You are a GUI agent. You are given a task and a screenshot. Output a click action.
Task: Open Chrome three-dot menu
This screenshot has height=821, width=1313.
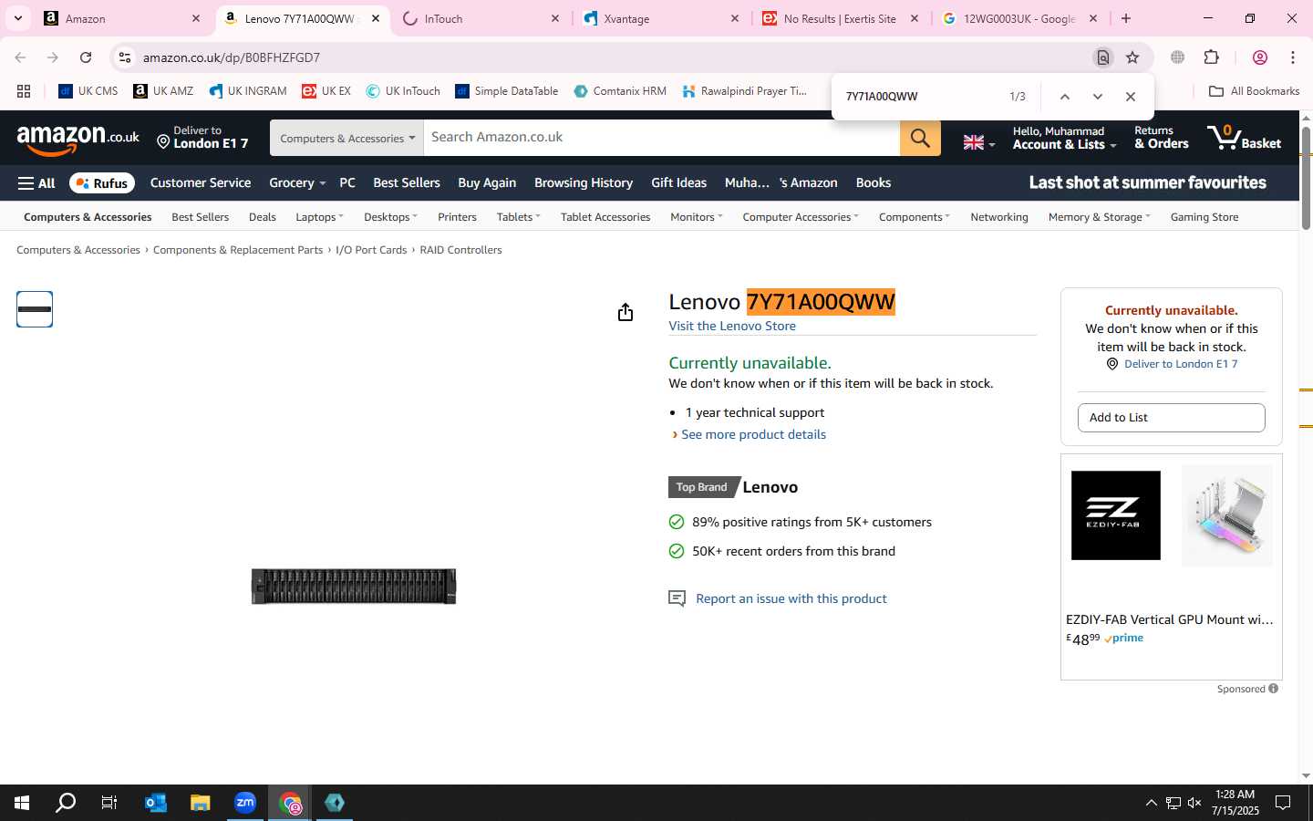[x=1293, y=57]
